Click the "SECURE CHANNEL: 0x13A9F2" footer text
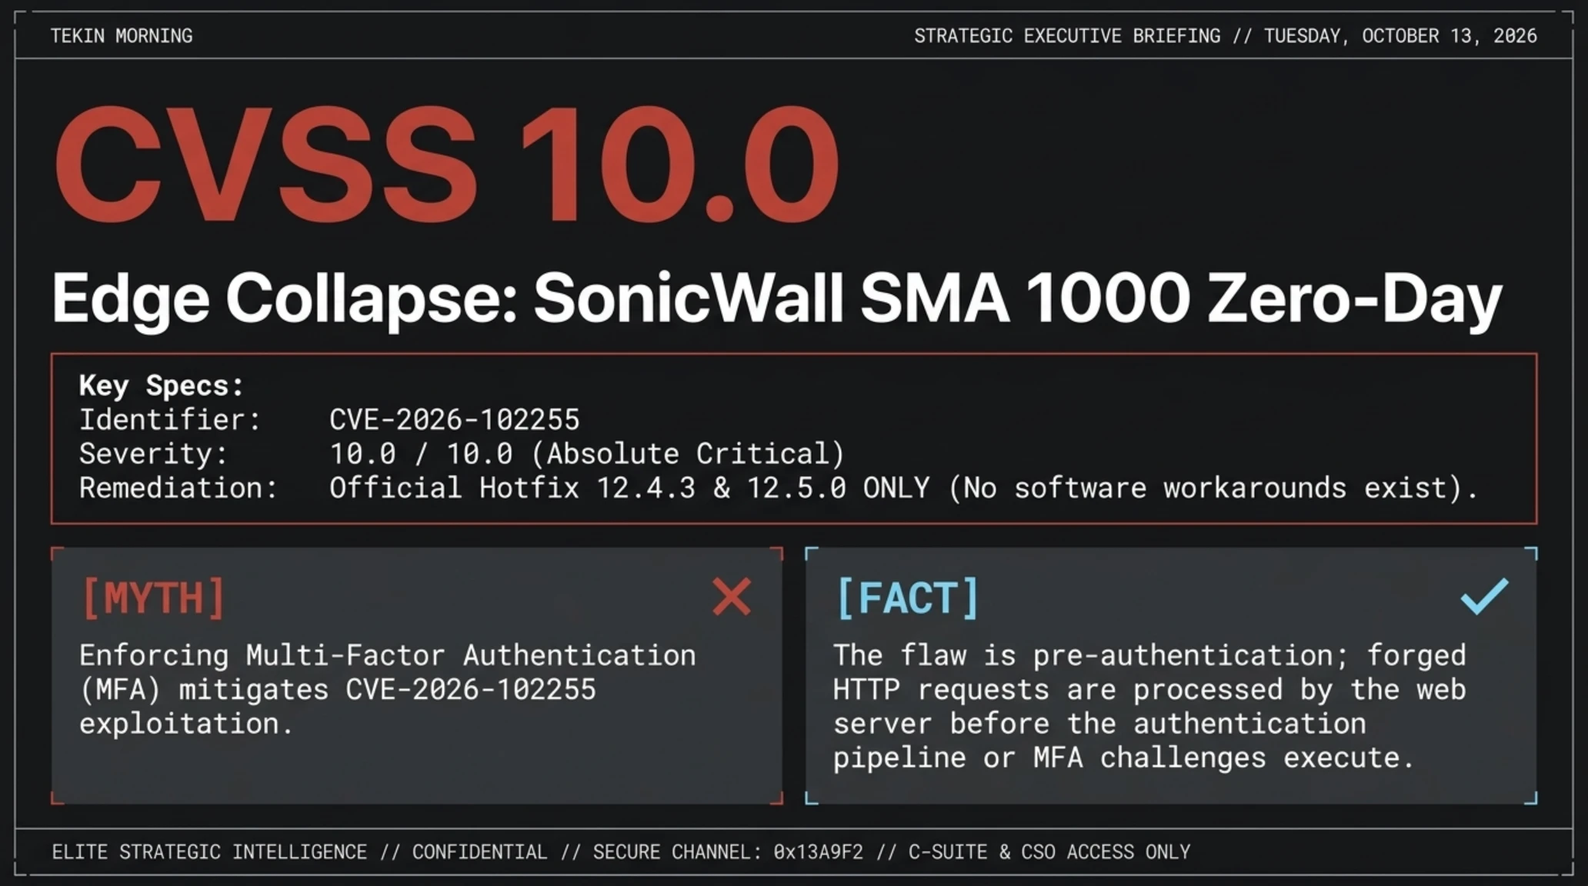This screenshot has height=886, width=1588. coord(728,852)
